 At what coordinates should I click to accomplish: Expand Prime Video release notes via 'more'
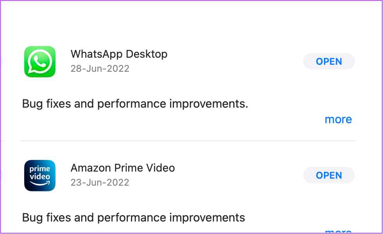pos(338,231)
